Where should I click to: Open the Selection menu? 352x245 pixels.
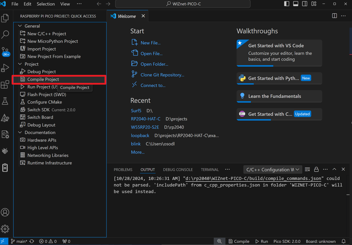[x=46, y=4]
